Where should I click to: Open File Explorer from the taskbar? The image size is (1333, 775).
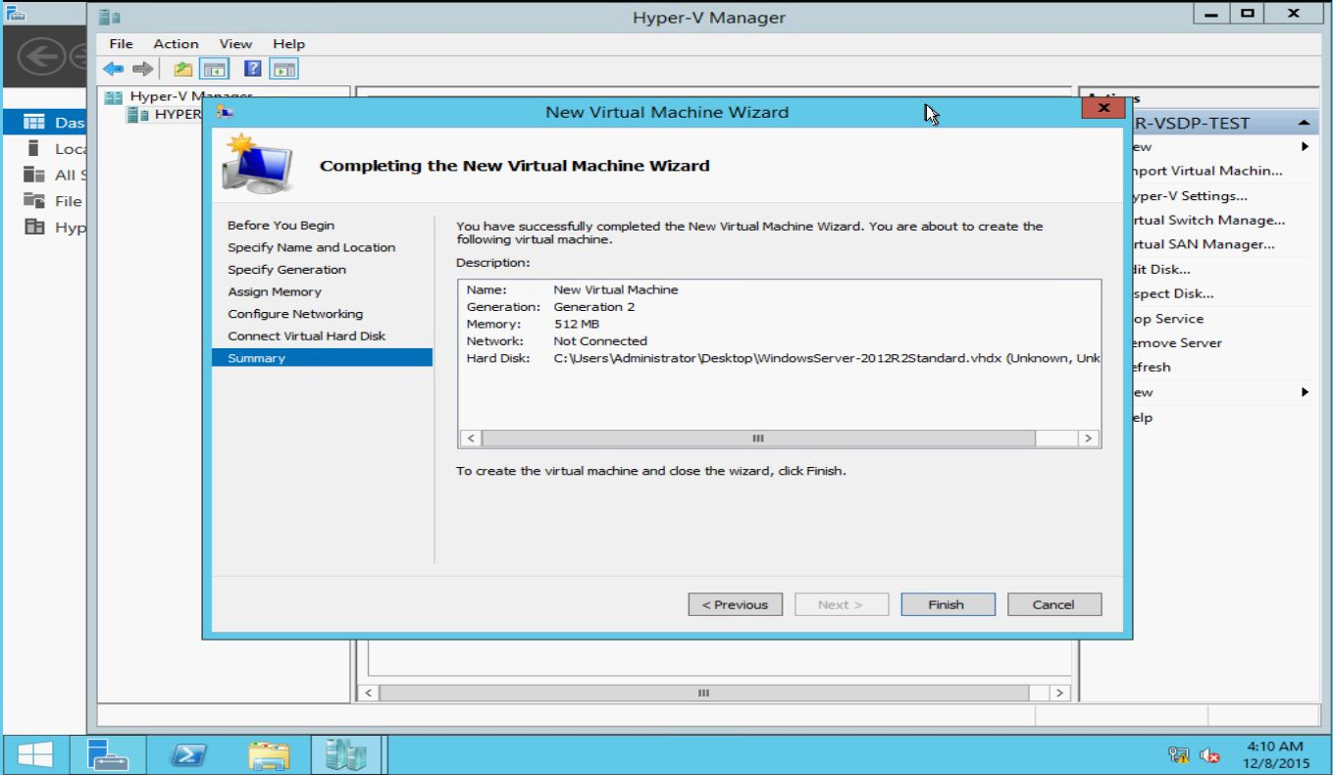[x=269, y=754]
